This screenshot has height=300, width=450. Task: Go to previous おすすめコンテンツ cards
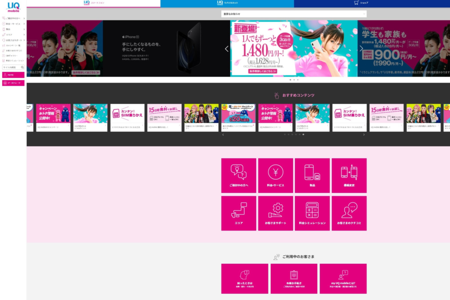click(x=223, y=134)
